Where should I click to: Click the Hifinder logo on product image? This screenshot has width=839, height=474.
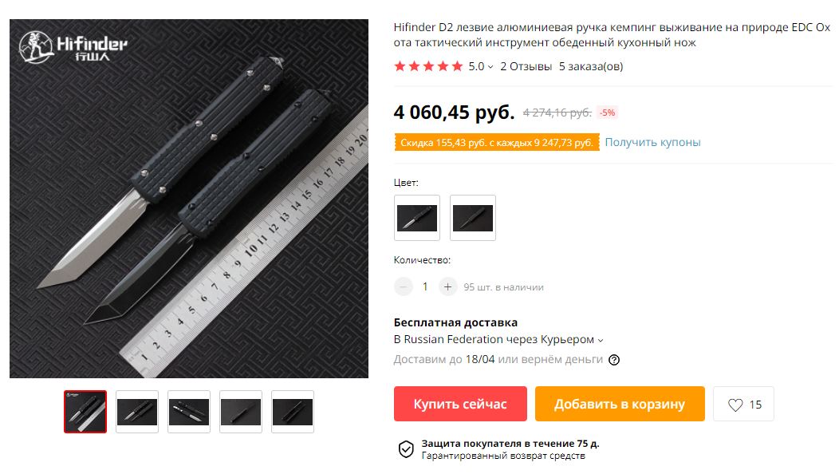click(x=73, y=47)
